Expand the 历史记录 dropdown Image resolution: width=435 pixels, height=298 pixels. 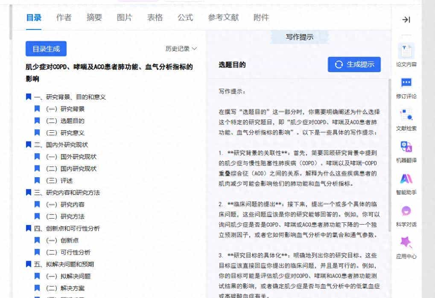click(x=180, y=49)
